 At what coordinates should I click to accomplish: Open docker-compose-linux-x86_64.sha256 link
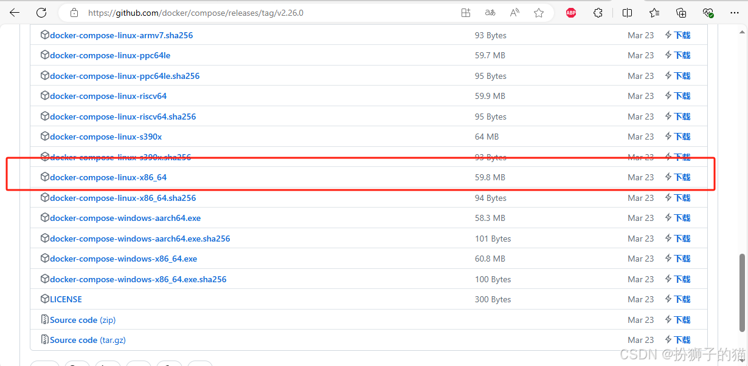[x=123, y=198]
